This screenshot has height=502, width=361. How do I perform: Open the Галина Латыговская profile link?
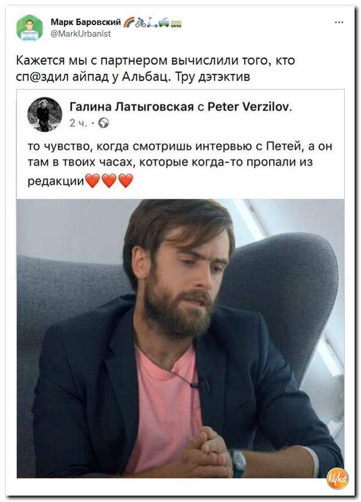point(132,107)
